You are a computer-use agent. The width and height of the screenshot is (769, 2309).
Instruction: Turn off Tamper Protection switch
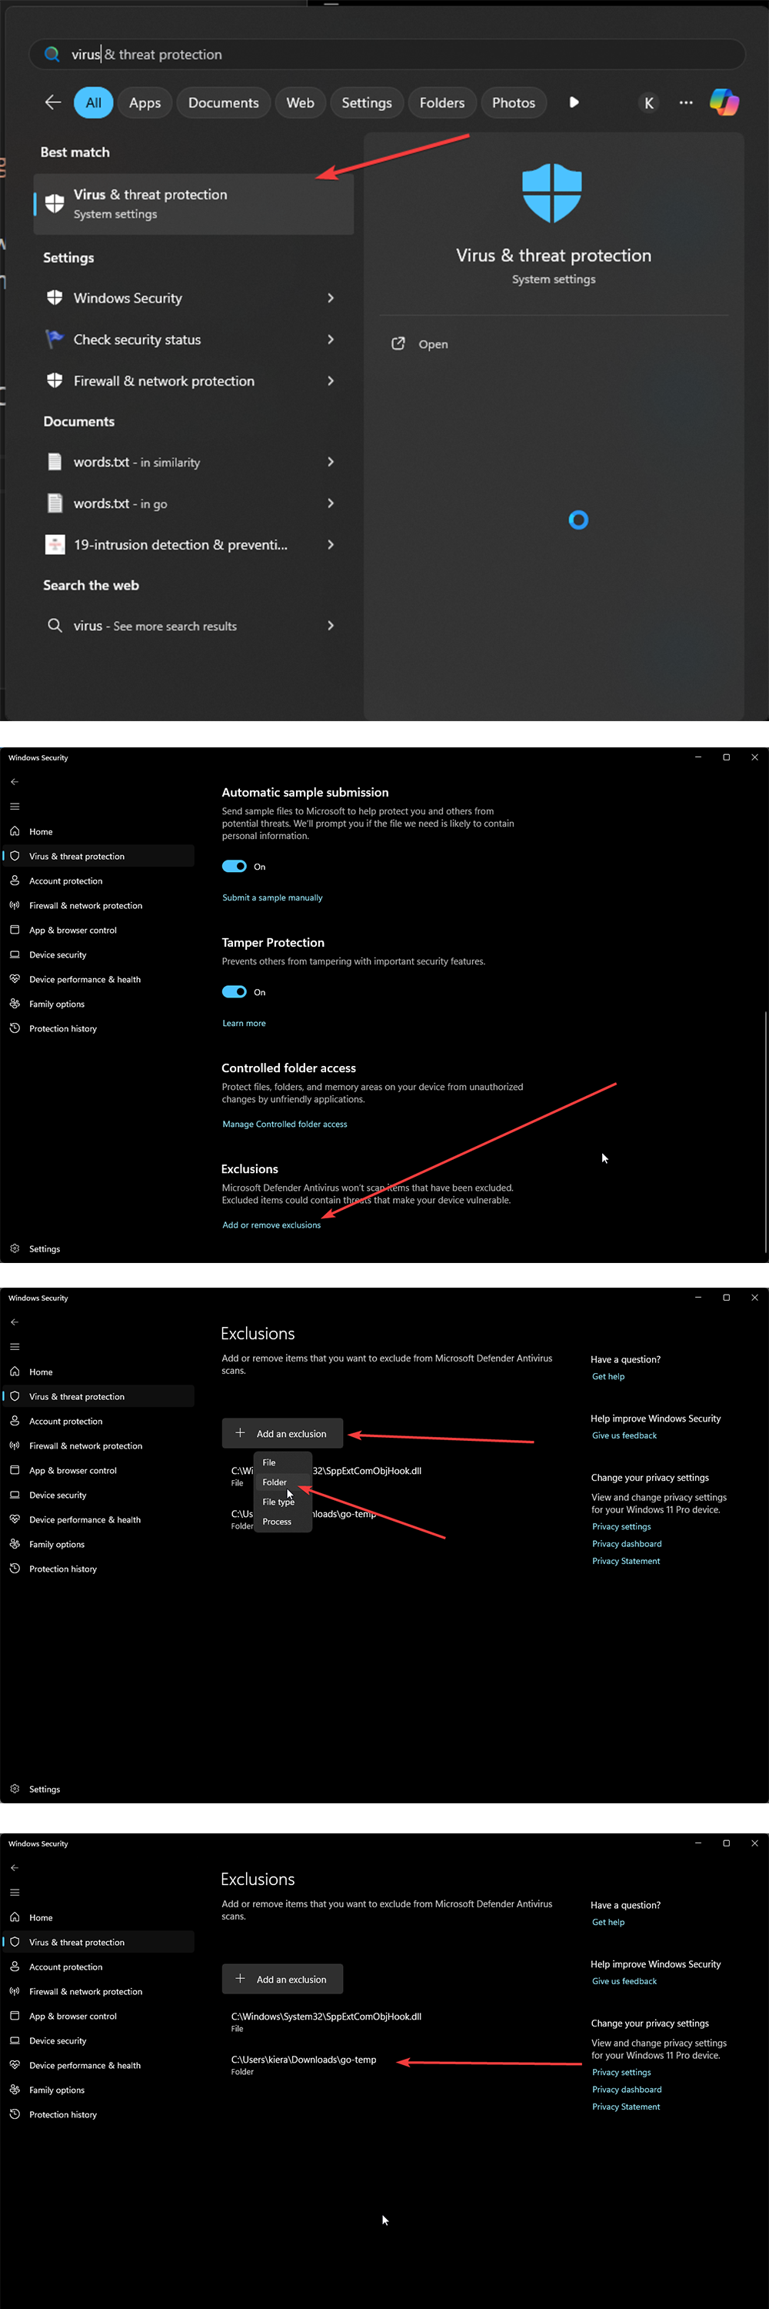coord(235,991)
